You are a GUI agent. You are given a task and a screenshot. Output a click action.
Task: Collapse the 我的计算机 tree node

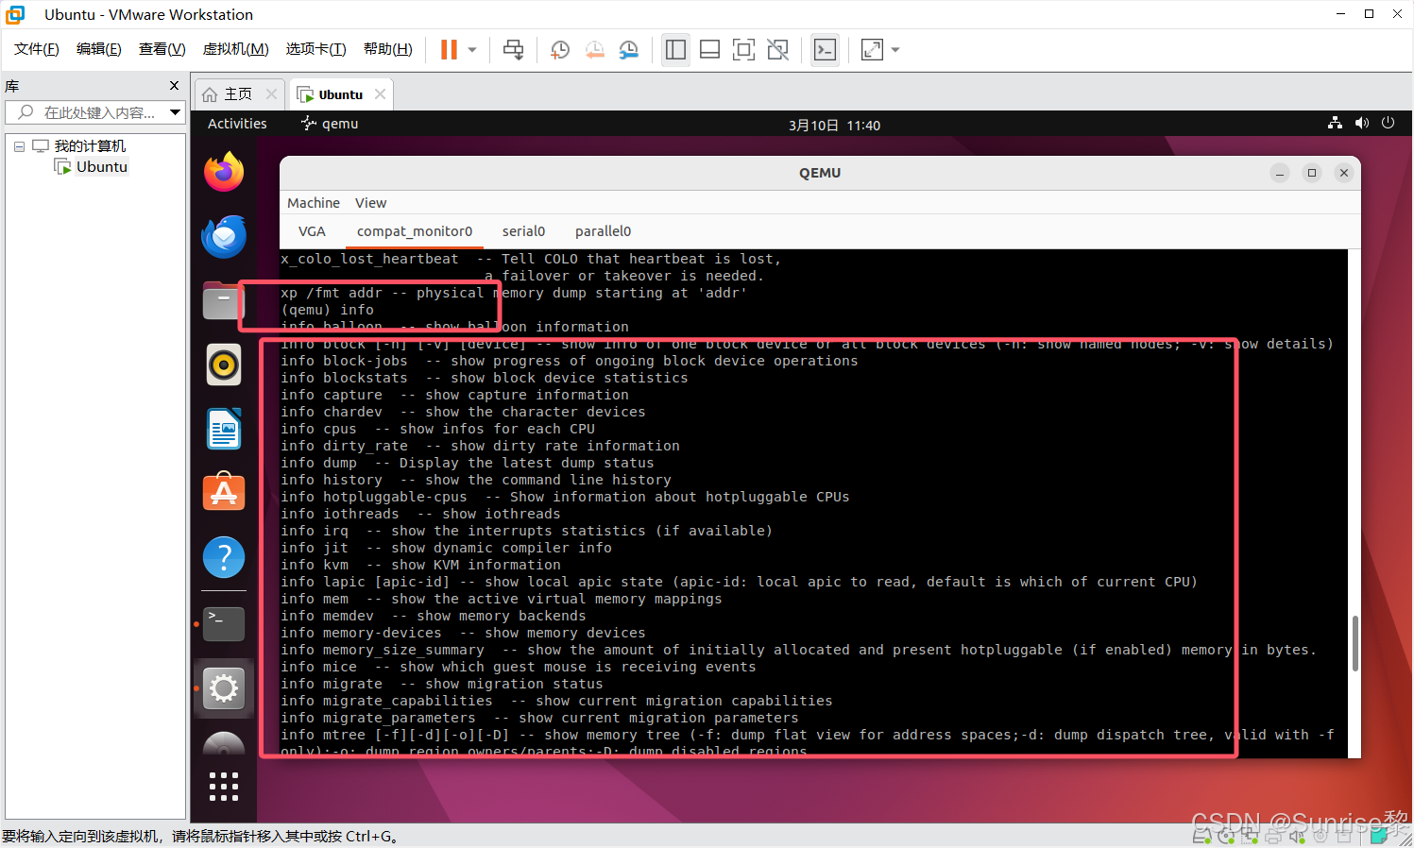[x=19, y=146]
